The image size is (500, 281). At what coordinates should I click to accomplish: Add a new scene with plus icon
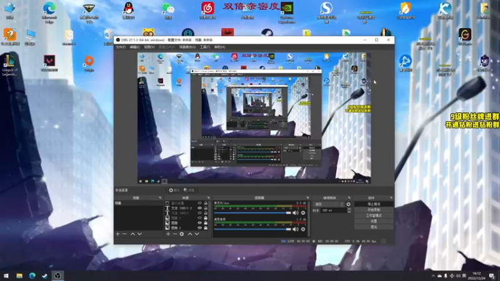click(117, 234)
